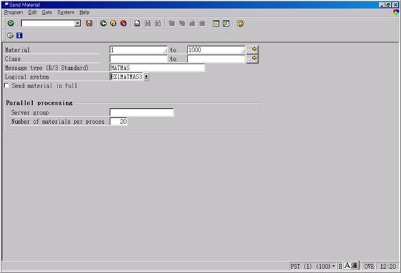Click the Print icon in toolbar
This screenshot has width=401, height=273.
coord(138,23)
